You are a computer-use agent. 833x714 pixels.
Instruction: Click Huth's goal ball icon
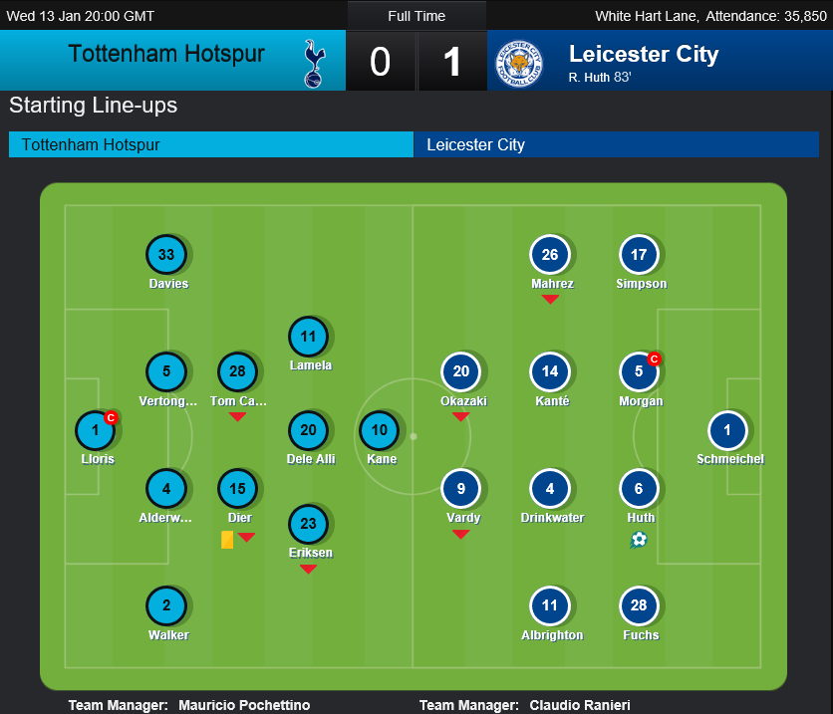[x=639, y=541]
